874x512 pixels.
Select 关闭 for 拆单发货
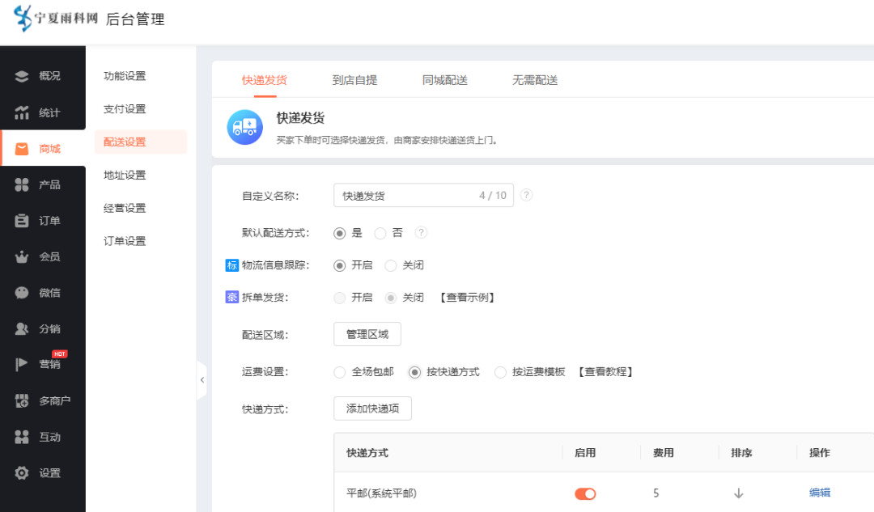coord(391,298)
